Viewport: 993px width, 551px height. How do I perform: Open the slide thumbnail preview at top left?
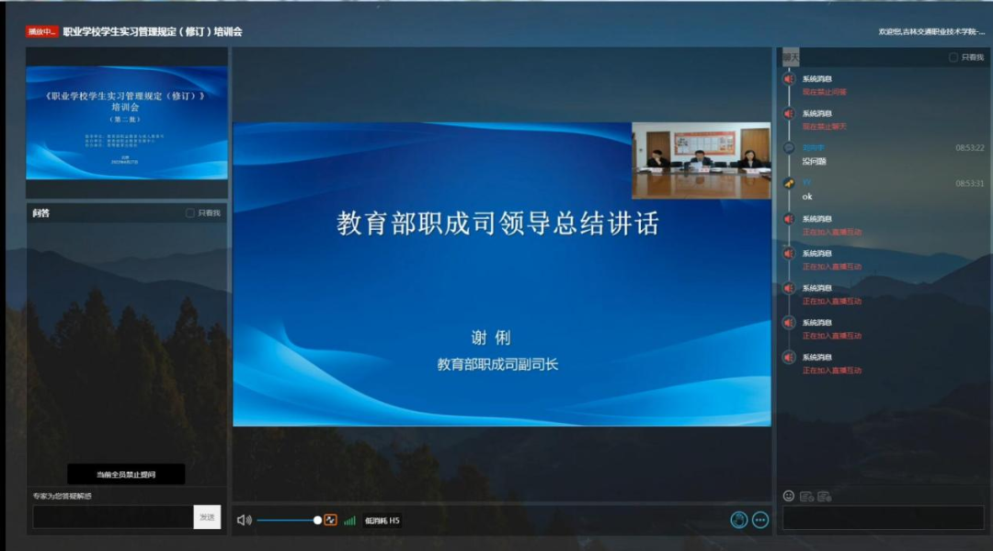click(x=127, y=123)
